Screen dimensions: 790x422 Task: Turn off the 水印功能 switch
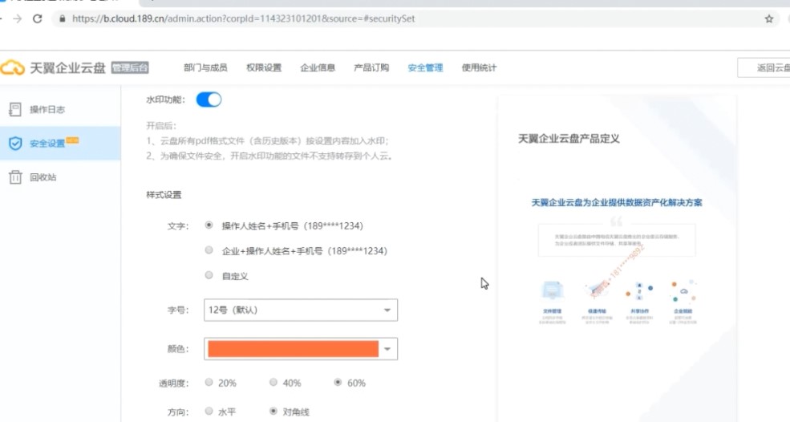click(209, 99)
